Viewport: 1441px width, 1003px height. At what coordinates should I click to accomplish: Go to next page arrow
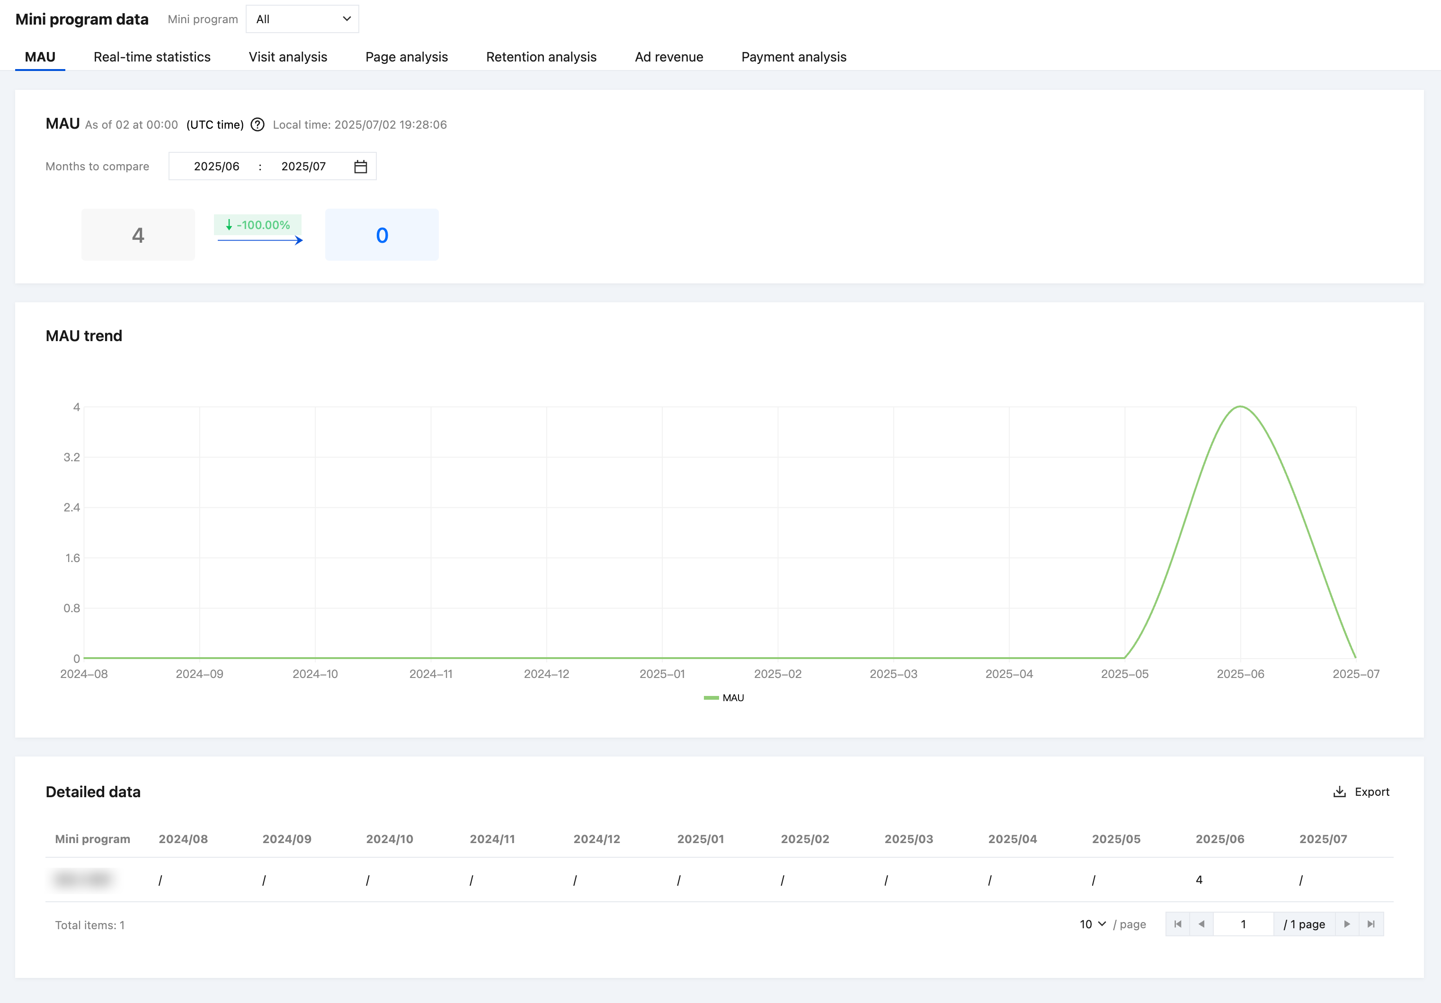[x=1347, y=924]
